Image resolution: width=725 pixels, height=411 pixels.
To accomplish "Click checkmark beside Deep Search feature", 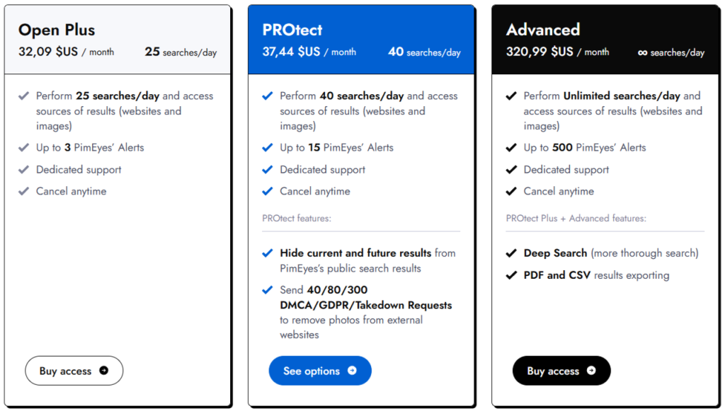I will coord(511,253).
